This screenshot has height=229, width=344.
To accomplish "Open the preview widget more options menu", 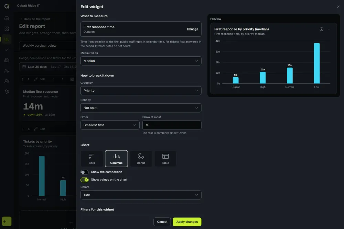I will (330, 29).
